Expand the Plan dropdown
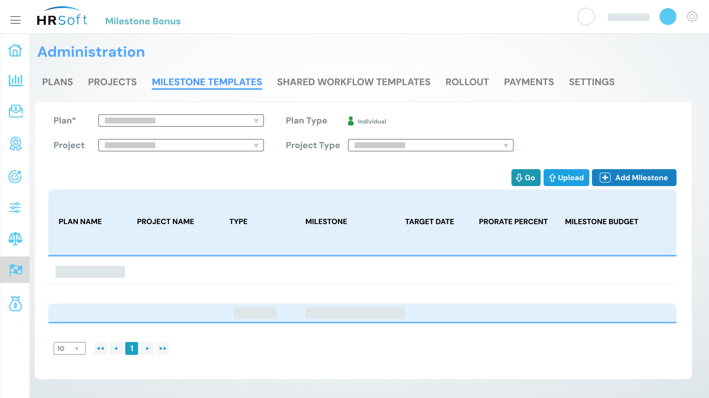Screen dimensions: 709x398 coord(181,121)
